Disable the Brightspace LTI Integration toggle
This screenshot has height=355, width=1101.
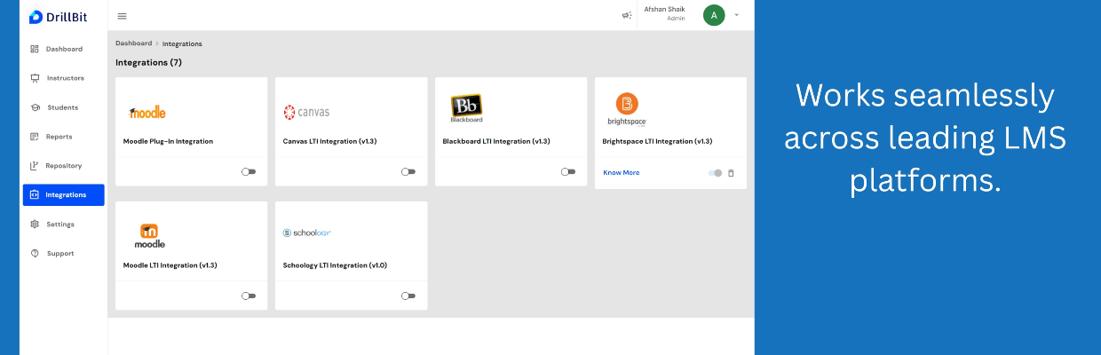pos(715,173)
